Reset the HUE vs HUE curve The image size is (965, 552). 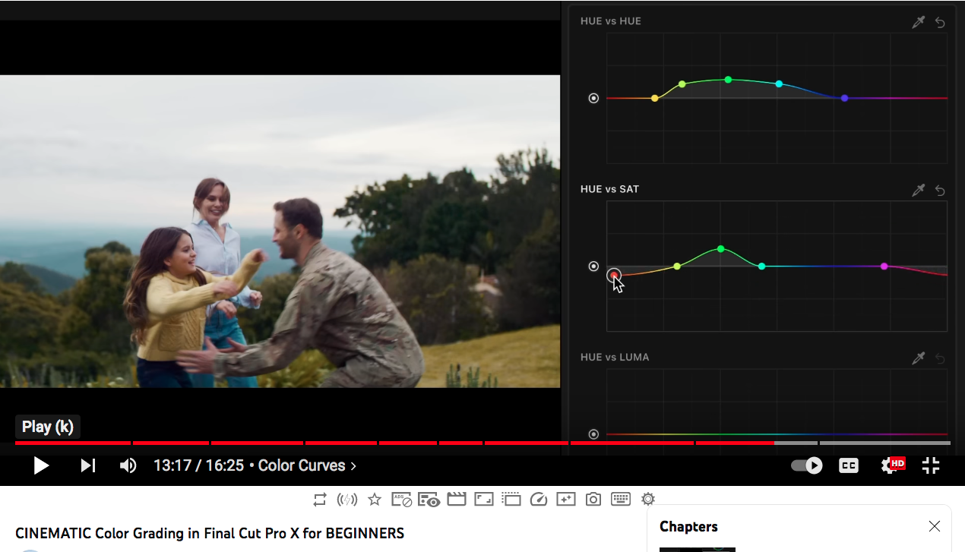[x=940, y=22]
